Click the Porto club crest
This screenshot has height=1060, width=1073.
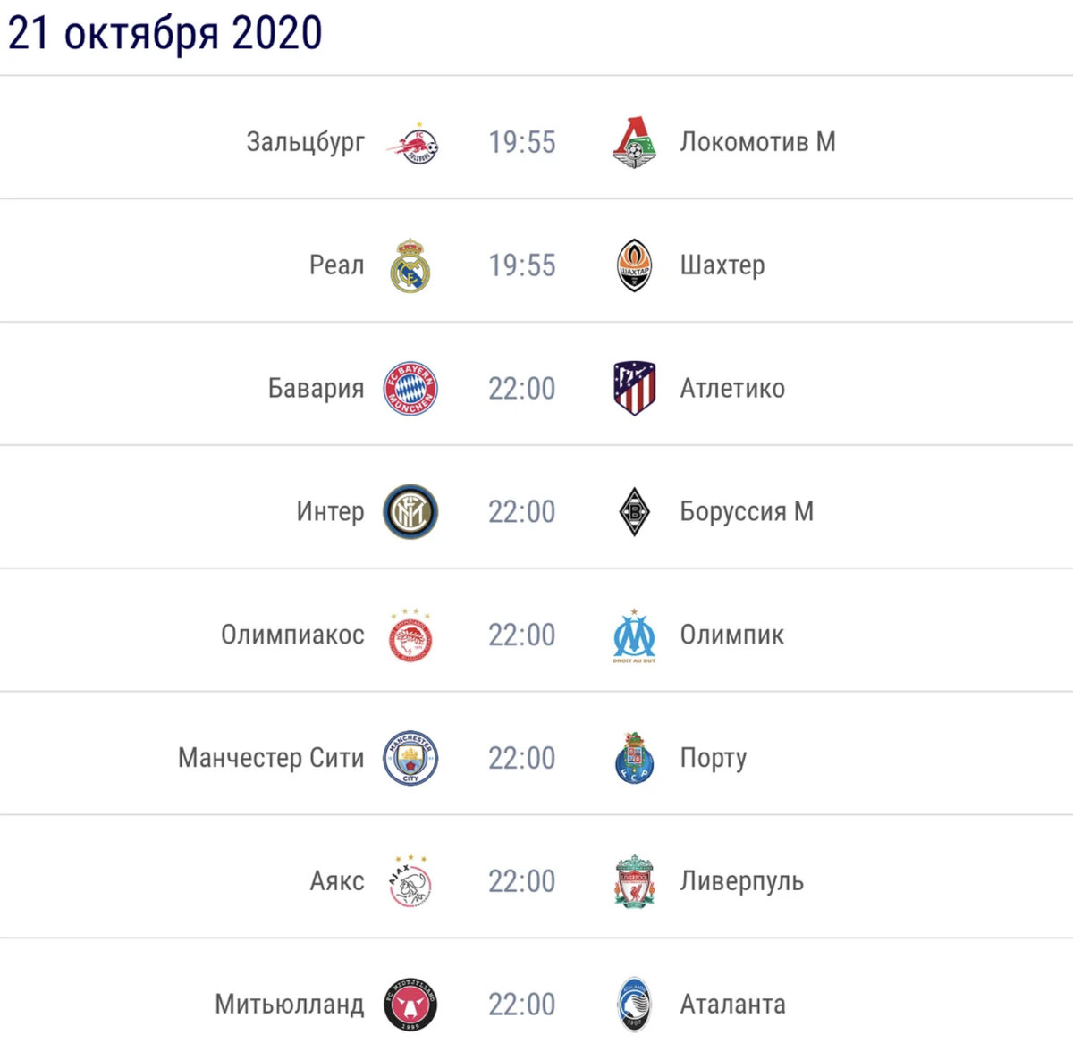click(634, 759)
